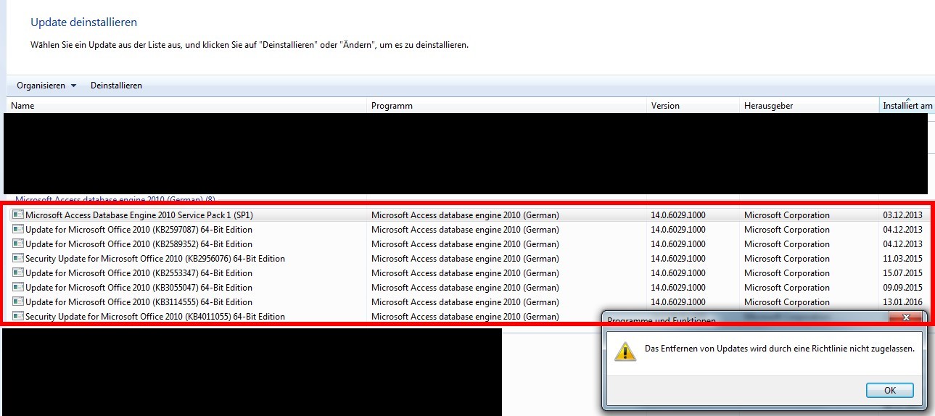
Task: Click icon beside KB3114555 update row
Action: click(x=18, y=302)
